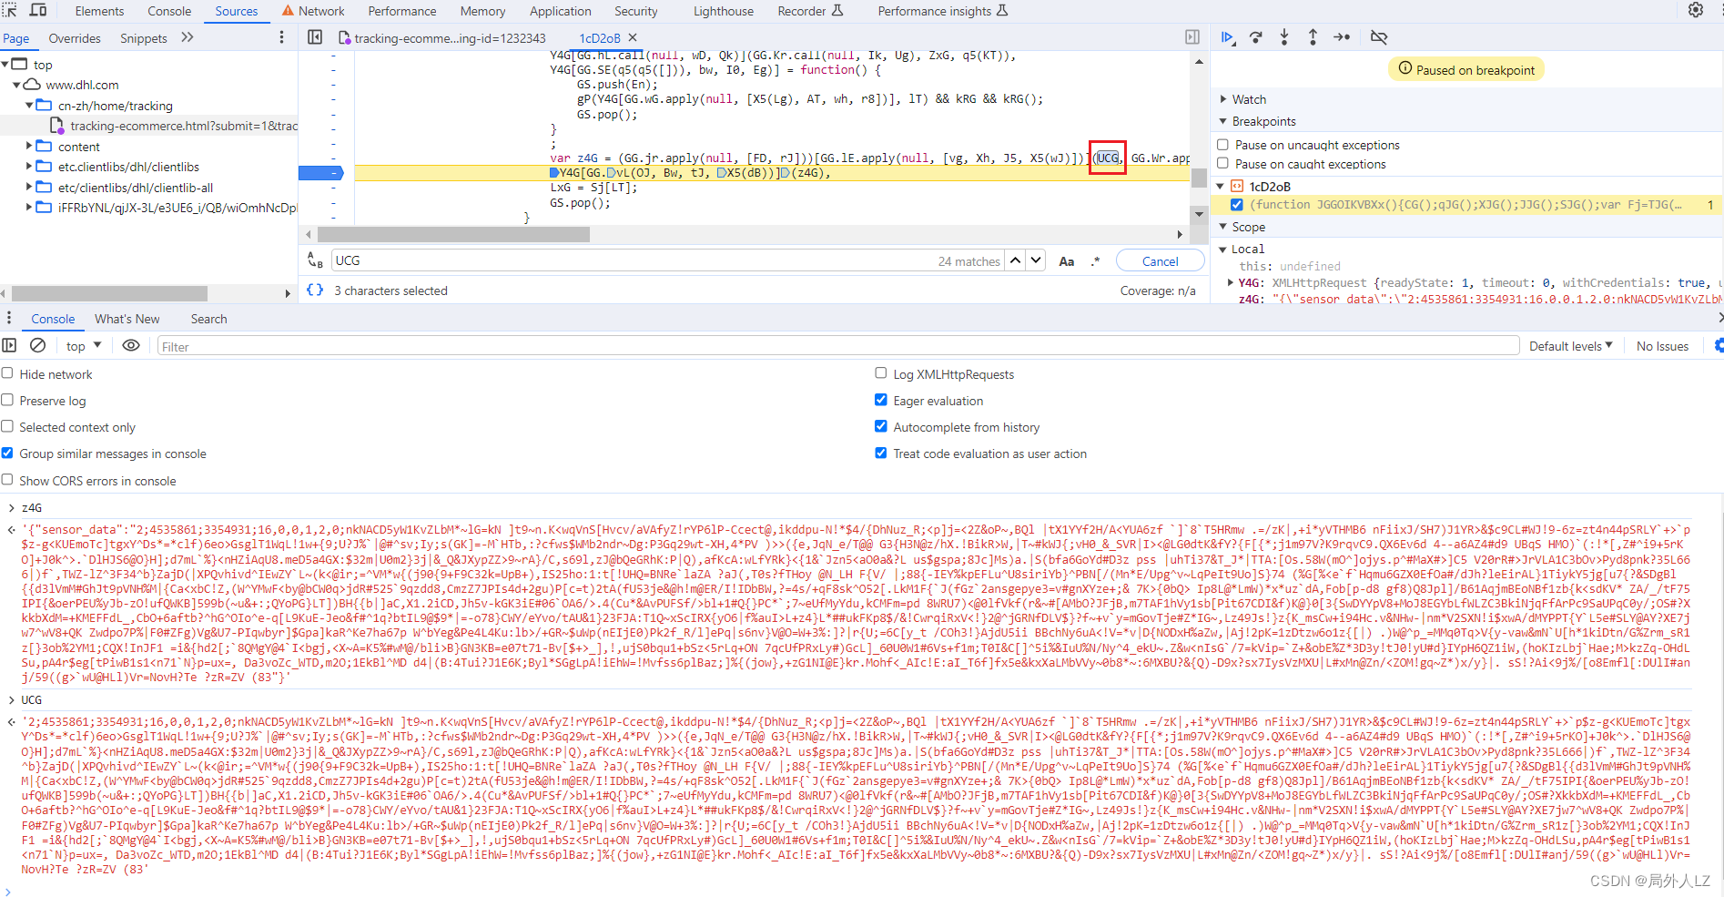
Task: Click the No Issues indicator
Action: pyautogui.click(x=1662, y=346)
